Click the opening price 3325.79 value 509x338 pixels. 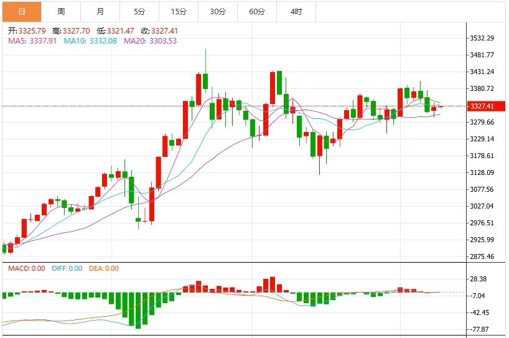(32, 31)
